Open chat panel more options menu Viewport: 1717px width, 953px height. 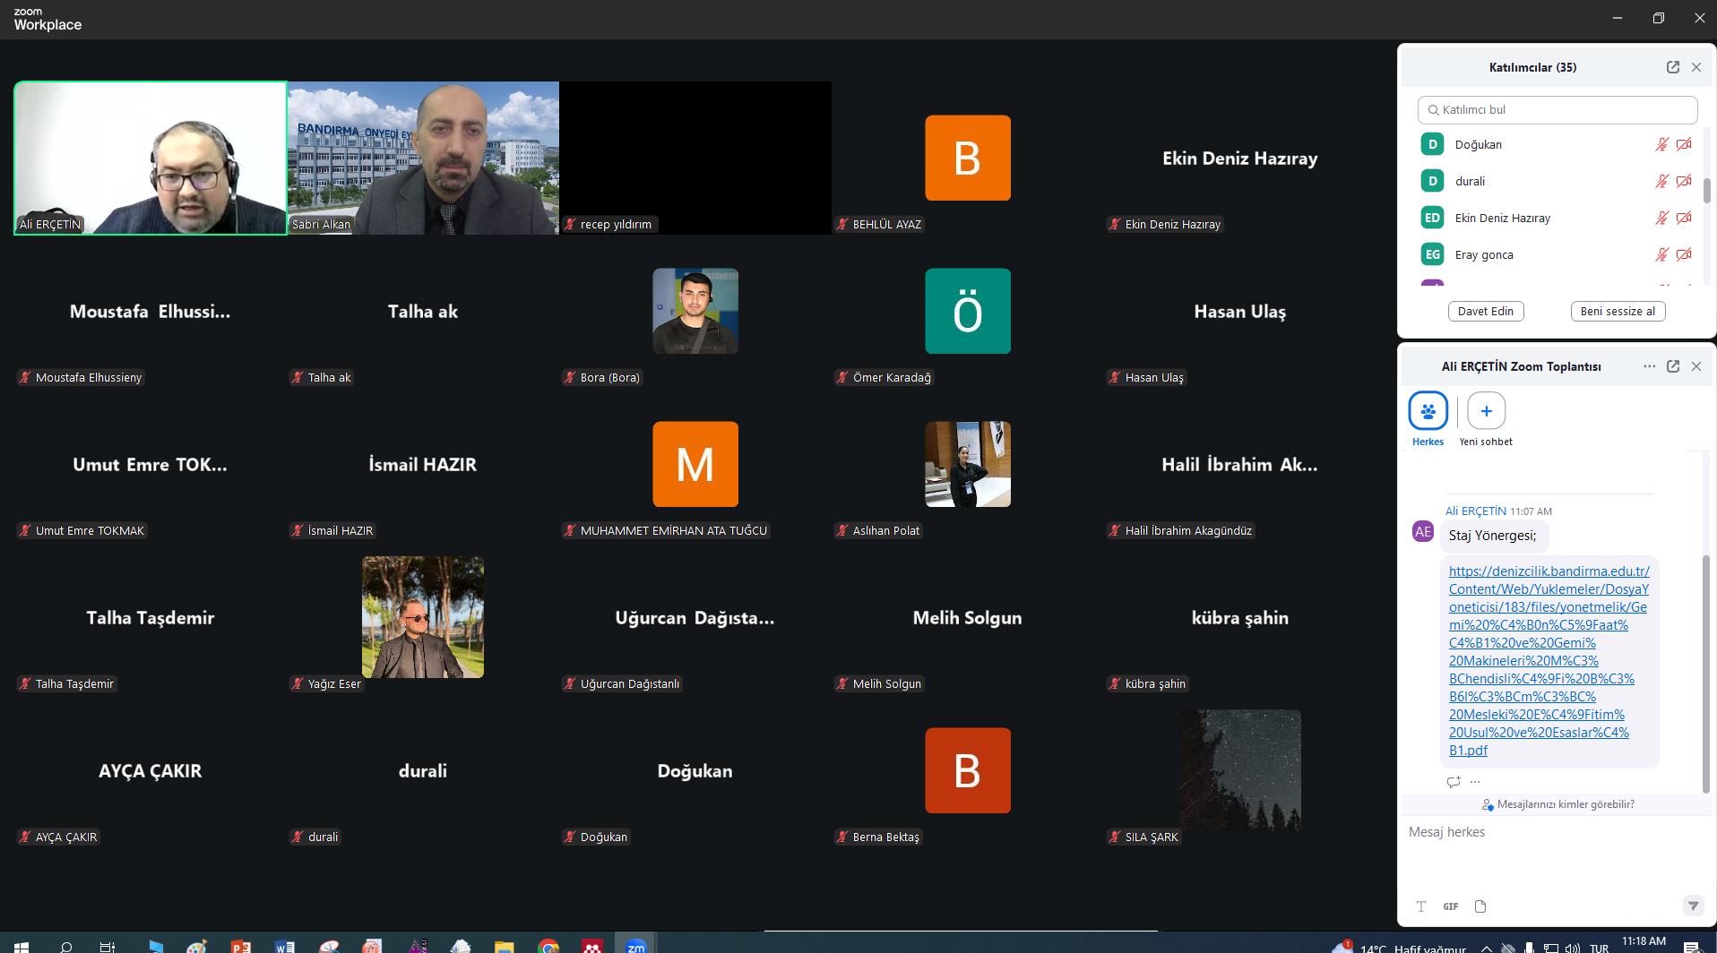(1649, 366)
